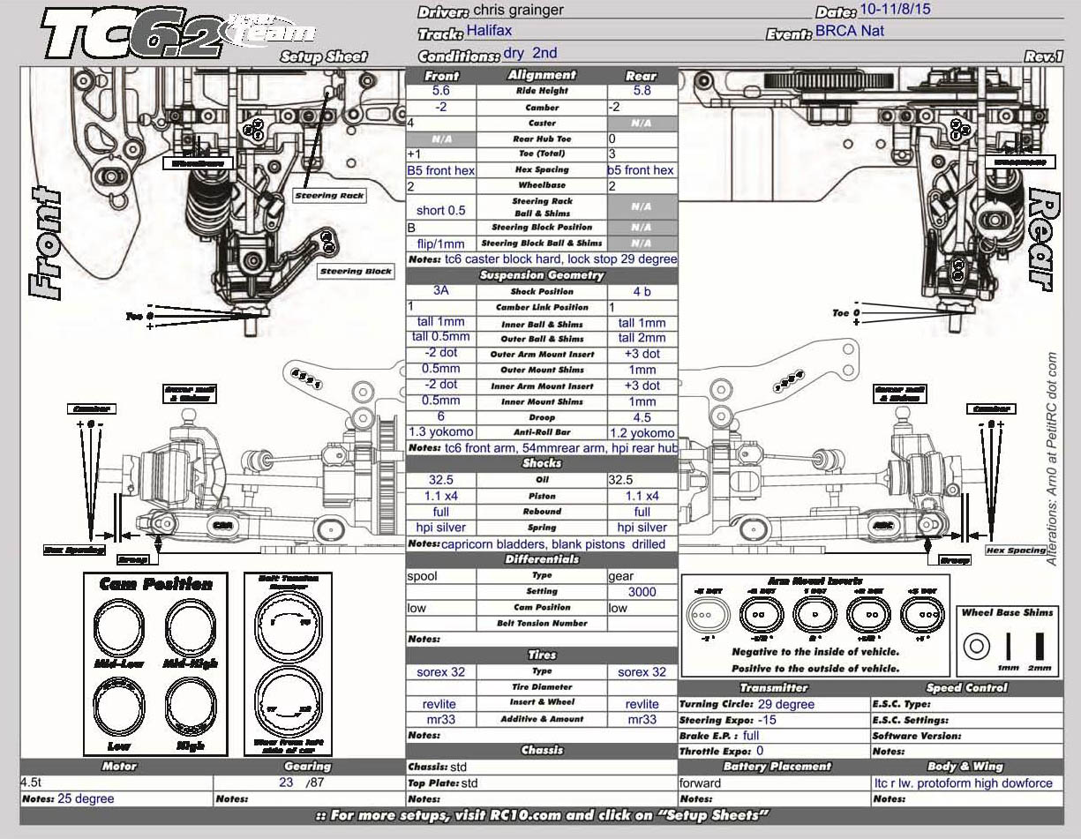Click the rear Ride Height value 5.8
This screenshot has height=839, width=1081.
click(x=642, y=91)
